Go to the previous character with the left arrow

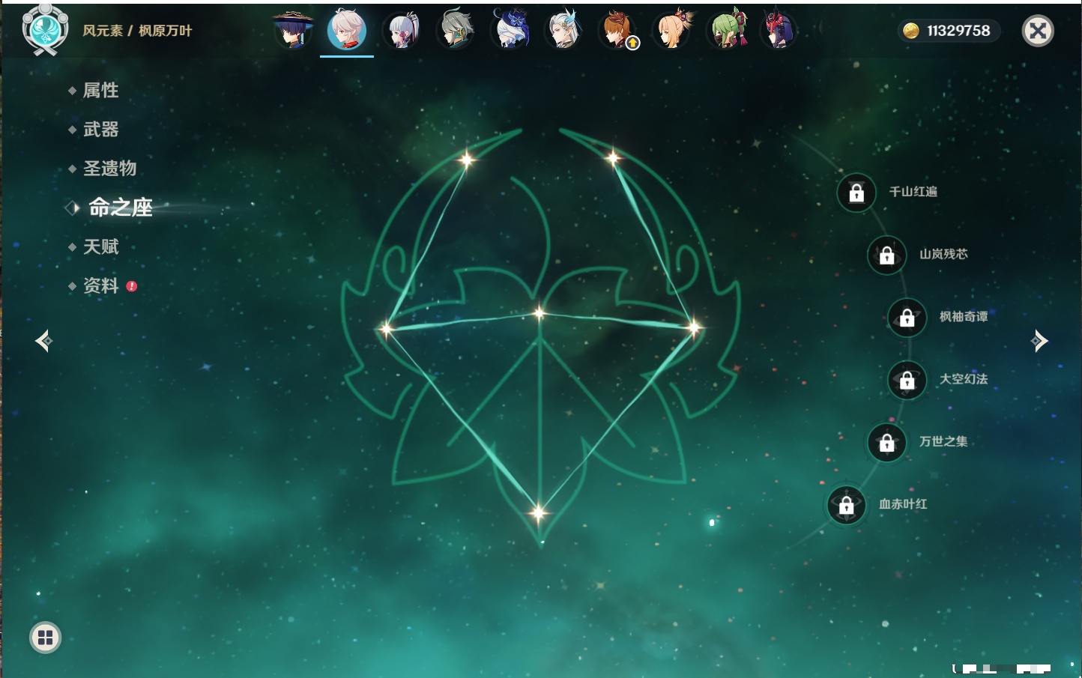(x=43, y=341)
